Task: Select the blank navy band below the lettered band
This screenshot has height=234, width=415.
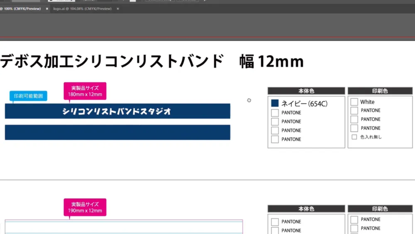Action: click(117, 132)
